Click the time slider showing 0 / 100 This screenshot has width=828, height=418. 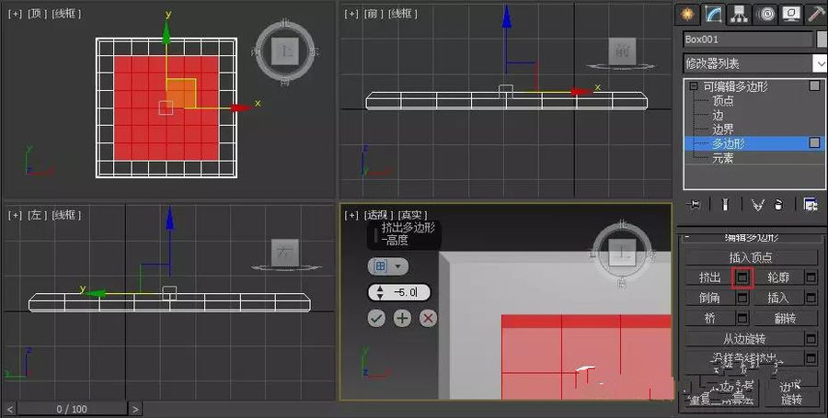[x=72, y=409]
